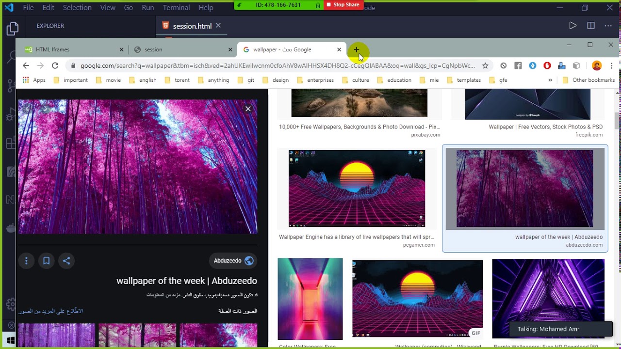Close the wallpaper Google tab
Screen dimensions: 621x349
[x=339, y=49]
